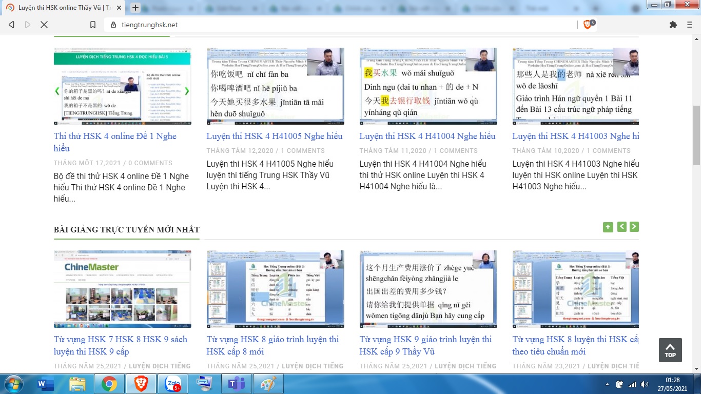Click the BÀI GIẢNG TRỰC TUYẾN MỚI NHẤT heading

[127, 229]
